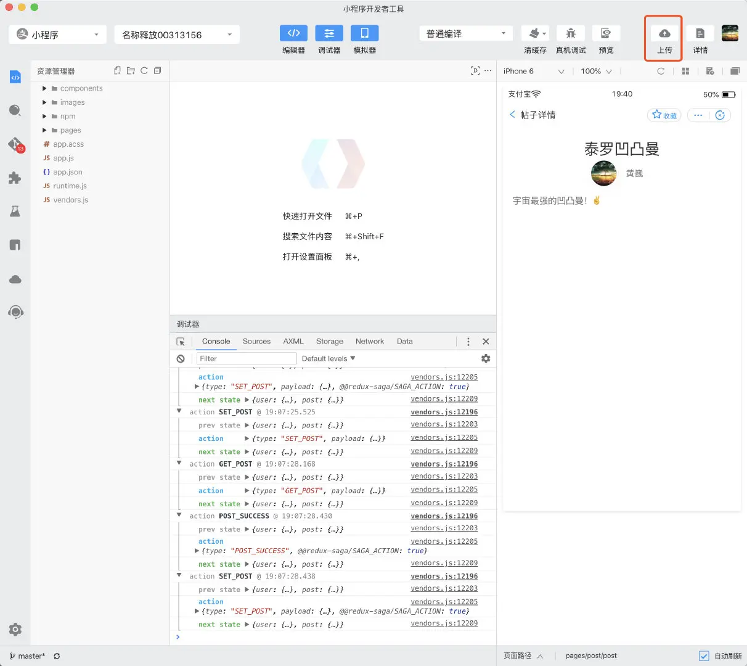Open the search sidebar icon
Viewport: 747px width, 666px height.
[15, 110]
